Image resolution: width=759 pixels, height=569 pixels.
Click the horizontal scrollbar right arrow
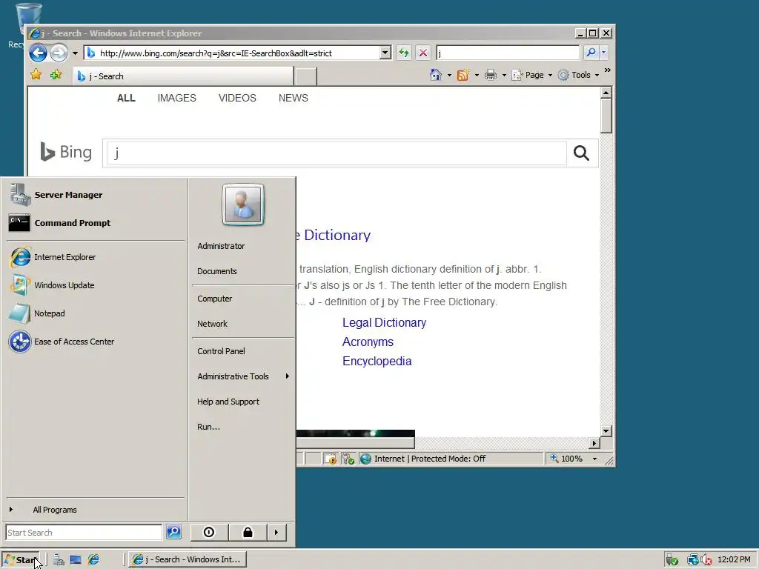point(594,443)
